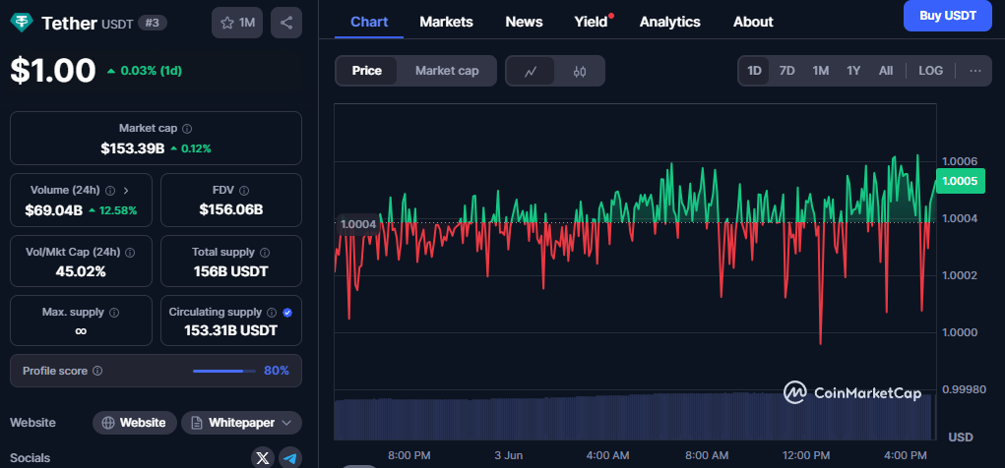Click the 12.58% volume change
1005x468 pixels.
pyautogui.click(x=113, y=210)
